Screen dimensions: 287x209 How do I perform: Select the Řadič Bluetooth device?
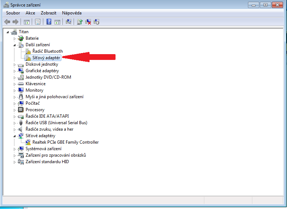[48, 51]
